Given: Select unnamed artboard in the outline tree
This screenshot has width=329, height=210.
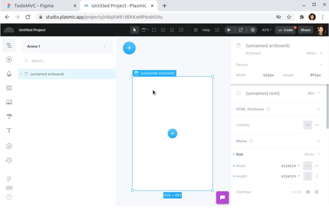Looking at the screenshot, I should 47,74.
